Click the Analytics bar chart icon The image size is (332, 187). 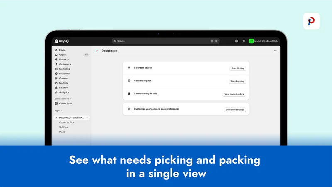point(56,92)
